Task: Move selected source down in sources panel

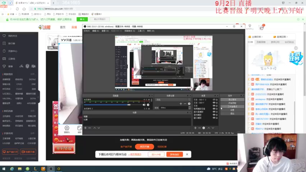Action: (x=213, y=128)
